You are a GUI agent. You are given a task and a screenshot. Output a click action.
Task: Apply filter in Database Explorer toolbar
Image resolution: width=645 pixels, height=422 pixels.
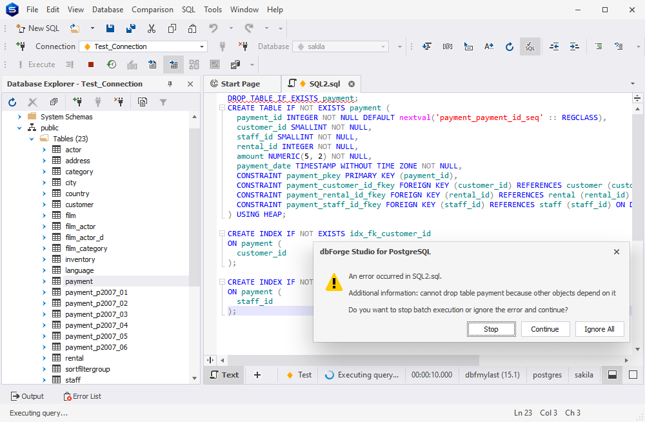[163, 101]
